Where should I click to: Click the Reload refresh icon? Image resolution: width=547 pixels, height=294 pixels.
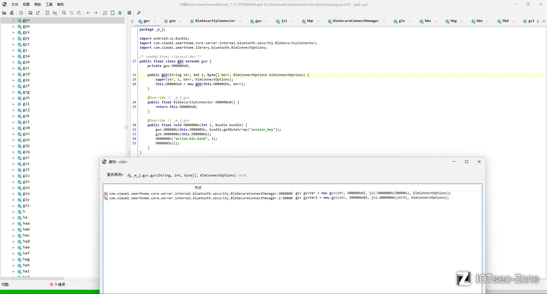pyautogui.click(x=21, y=13)
